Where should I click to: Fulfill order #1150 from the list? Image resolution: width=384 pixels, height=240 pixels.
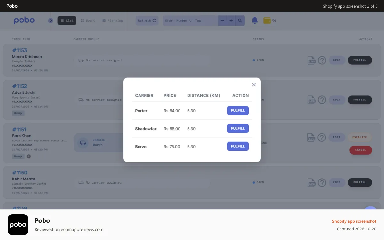[360, 182]
